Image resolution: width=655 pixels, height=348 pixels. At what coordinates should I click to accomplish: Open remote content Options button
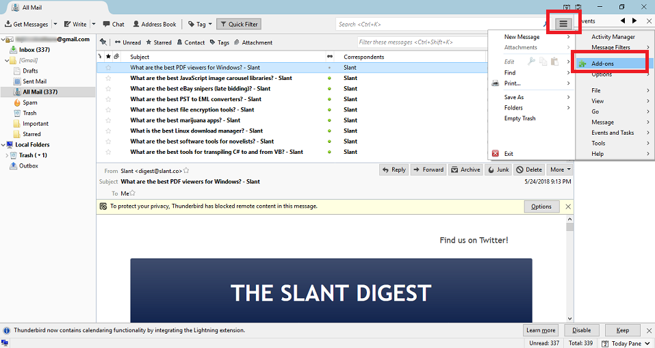click(541, 206)
